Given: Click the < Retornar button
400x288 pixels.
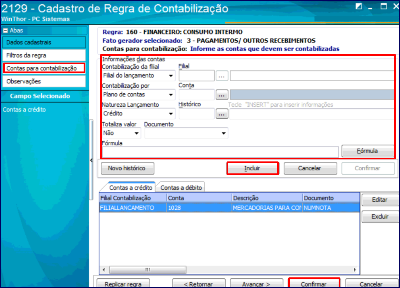Looking at the screenshot, I should 199,284.
